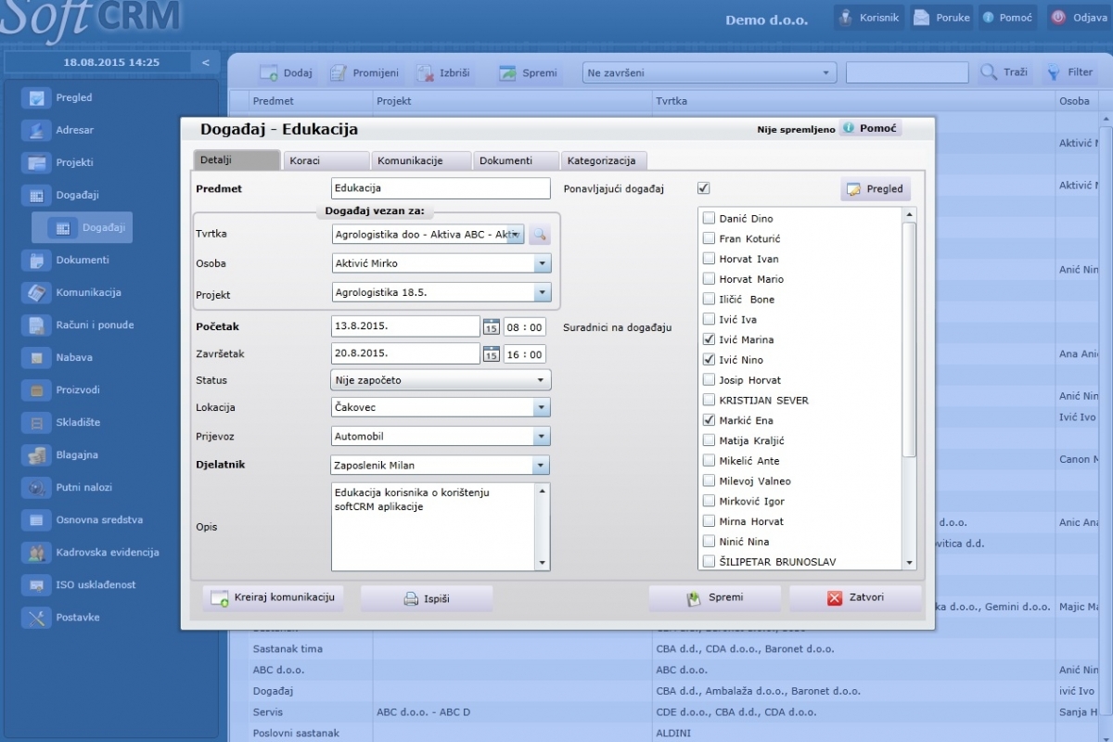Open the calendar picker for Završetak date

(x=491, y=354)
